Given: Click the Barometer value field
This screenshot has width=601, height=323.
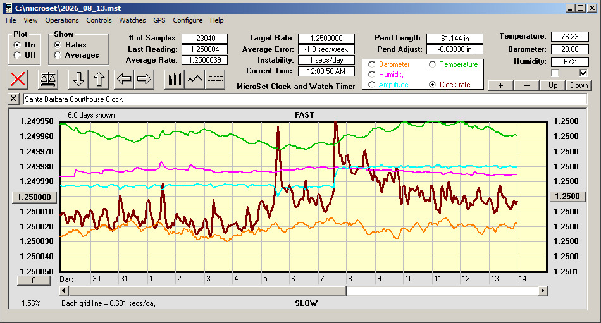Looking at the screenshot, I should click(569, 49).
